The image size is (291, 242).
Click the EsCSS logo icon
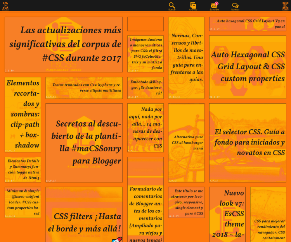5,5
